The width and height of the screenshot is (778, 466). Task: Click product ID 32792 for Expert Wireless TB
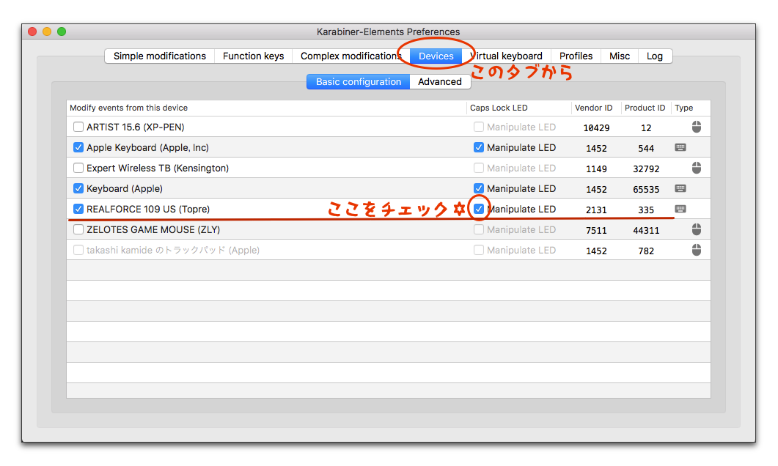[x=646, y=169]
